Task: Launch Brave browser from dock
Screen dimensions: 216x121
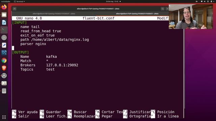Action: (x=4, y=68)
